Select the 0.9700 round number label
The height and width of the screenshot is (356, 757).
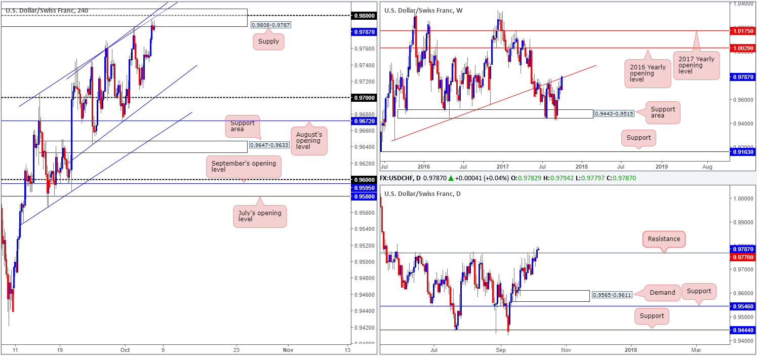point(365,97)
